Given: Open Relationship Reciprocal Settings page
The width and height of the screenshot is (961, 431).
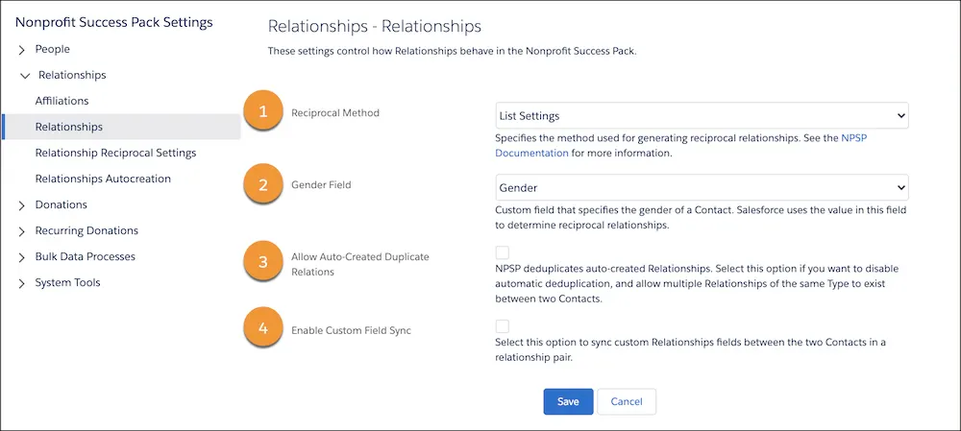Looking at the screenshot, I should pos(116,153).
